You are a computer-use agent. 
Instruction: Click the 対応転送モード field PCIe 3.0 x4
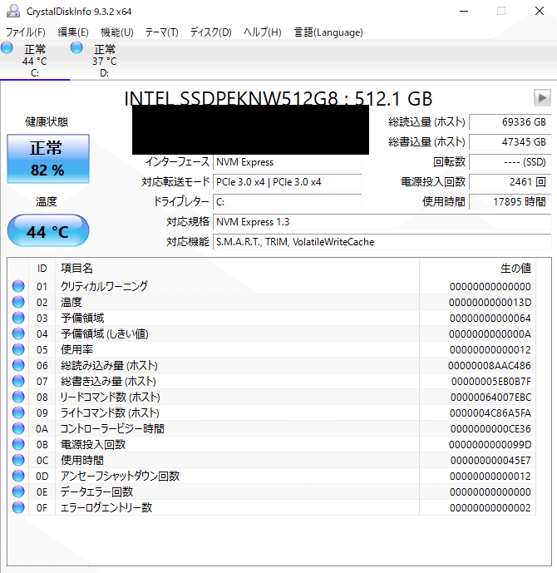pyautogui.click(x=288, y=181)
